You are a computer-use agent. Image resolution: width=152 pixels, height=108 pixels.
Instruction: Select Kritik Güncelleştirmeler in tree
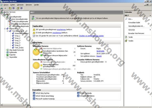[20, 21]
